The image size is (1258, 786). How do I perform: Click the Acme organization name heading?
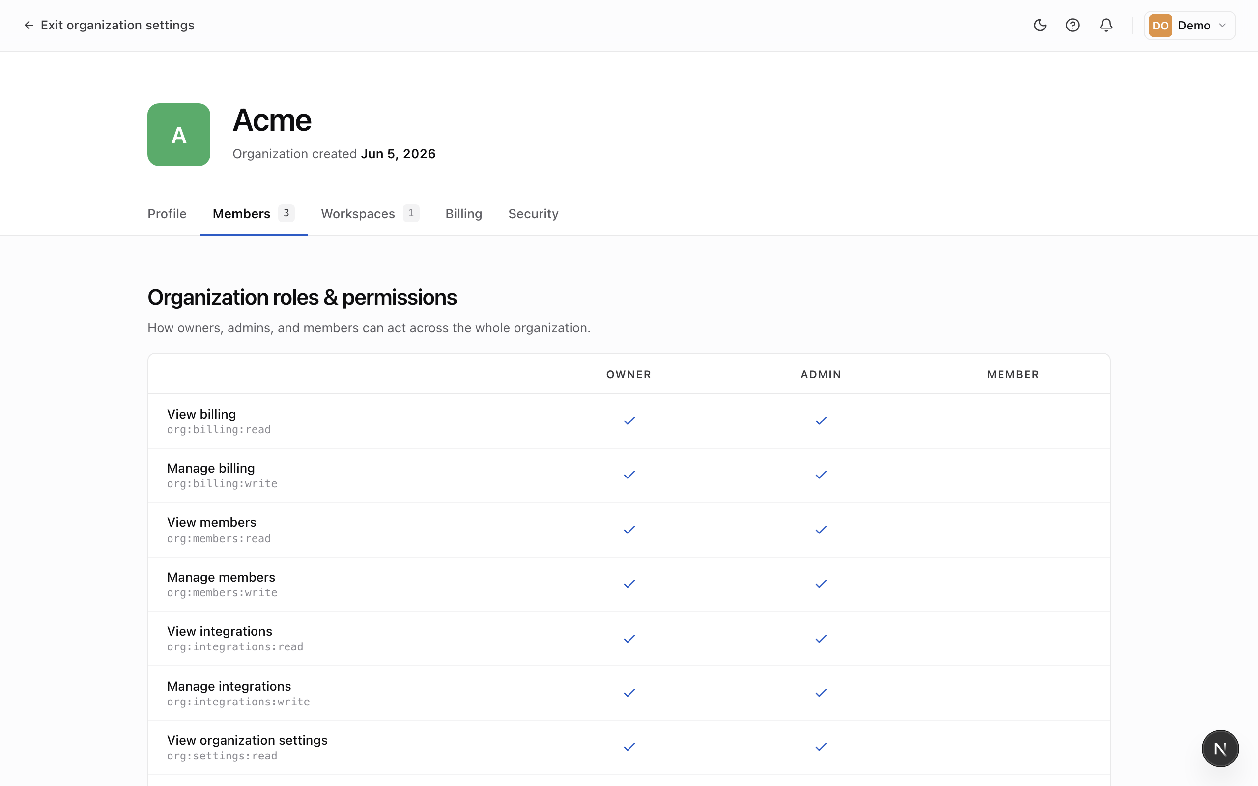(x=272, y=120)
